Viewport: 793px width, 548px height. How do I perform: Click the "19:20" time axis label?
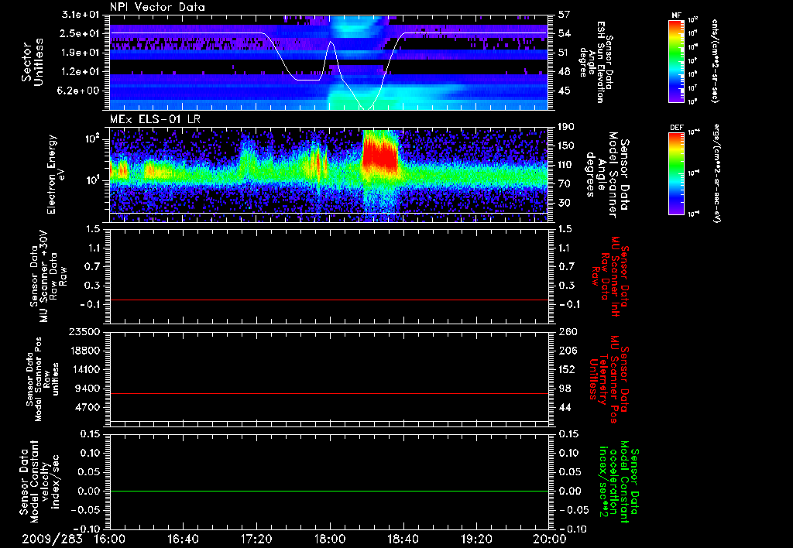[x=476, y=539]
